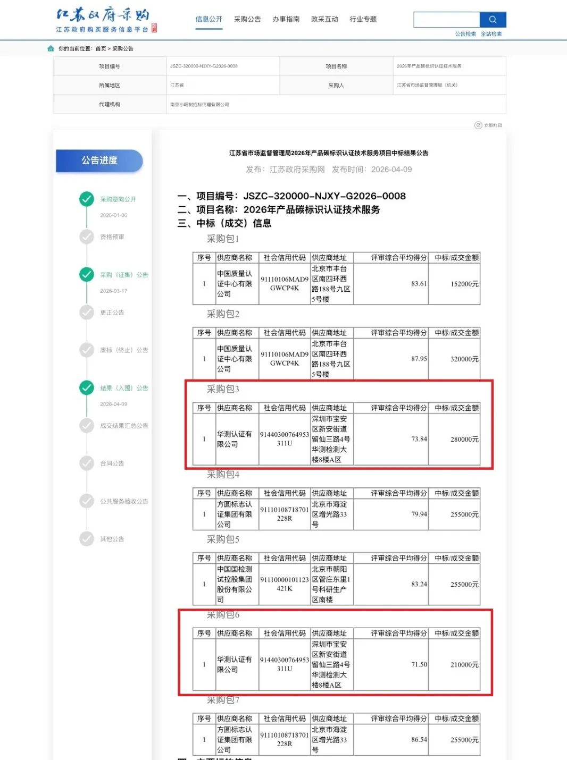
Task: Click green checkmark beside 结果（入围）公告
Action: [87, 388]
